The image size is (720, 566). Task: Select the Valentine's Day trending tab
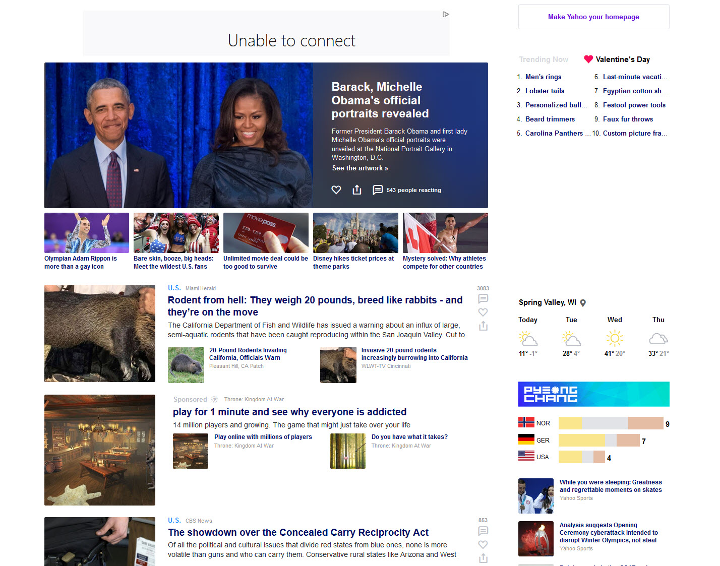623,59
